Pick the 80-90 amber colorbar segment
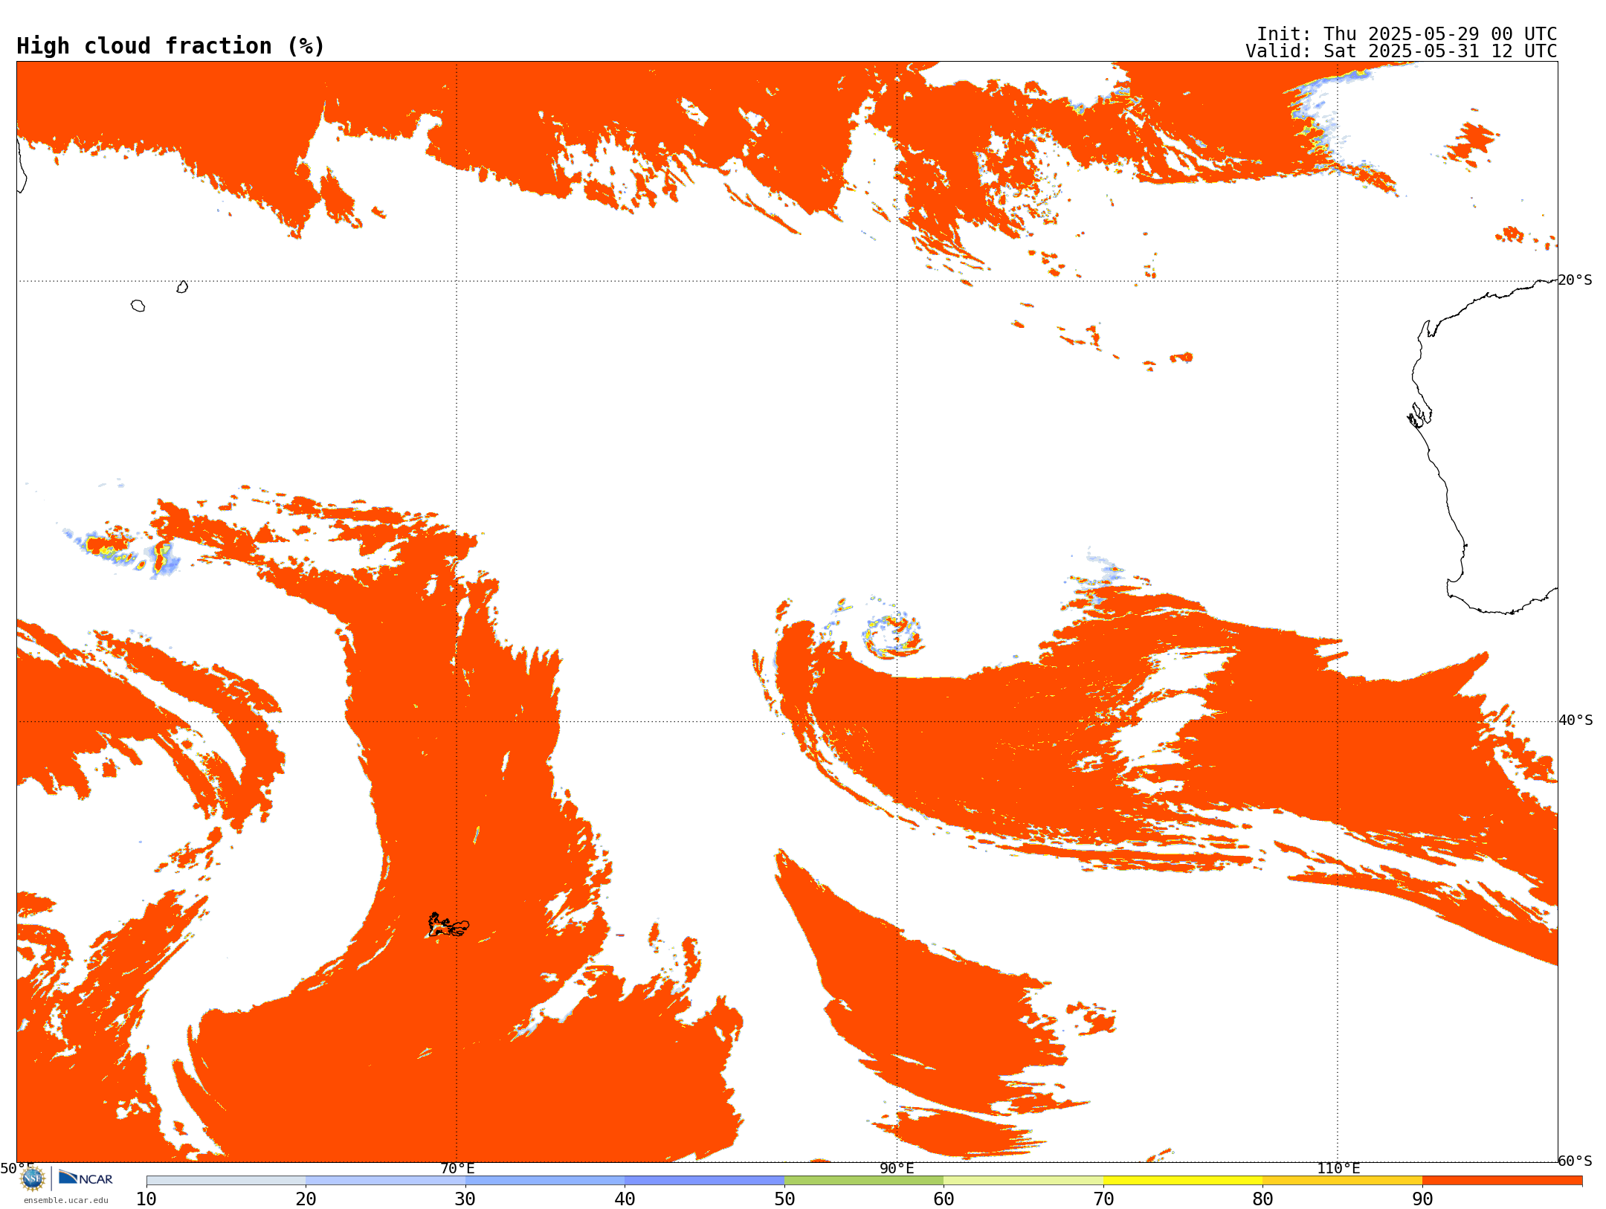Image resolution: width=1606 pixels, height=1209 pixels. pyautogui.click(x=1342, y=1181)
